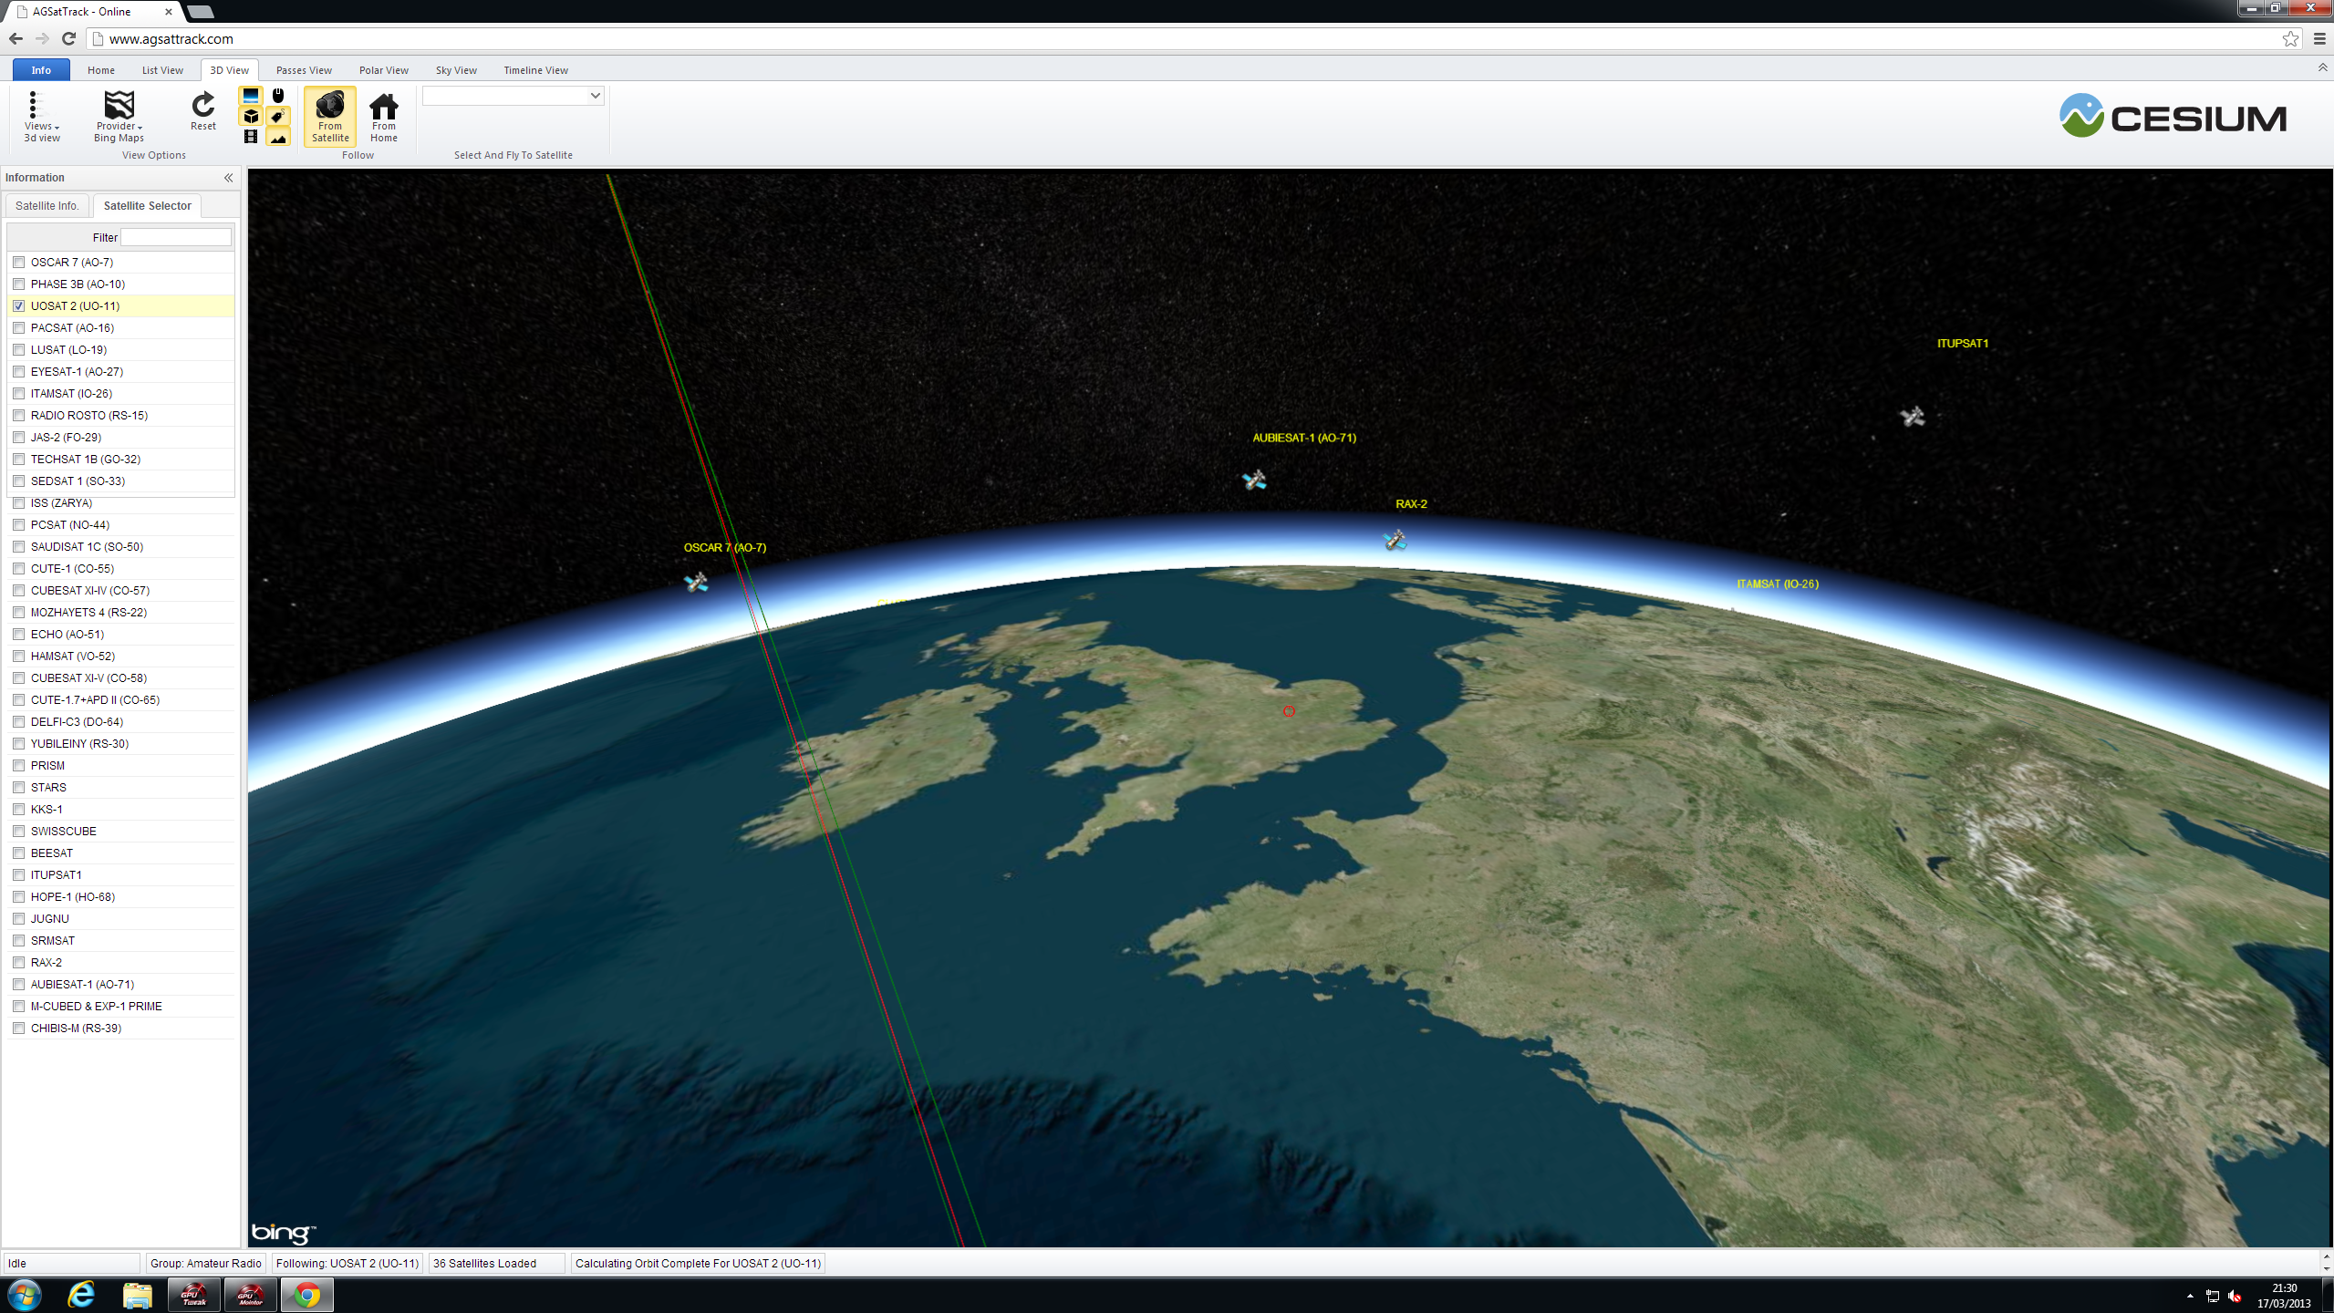Reload the page with refresh icon
The image size is (2334, 1313).
tap(68, 38)
